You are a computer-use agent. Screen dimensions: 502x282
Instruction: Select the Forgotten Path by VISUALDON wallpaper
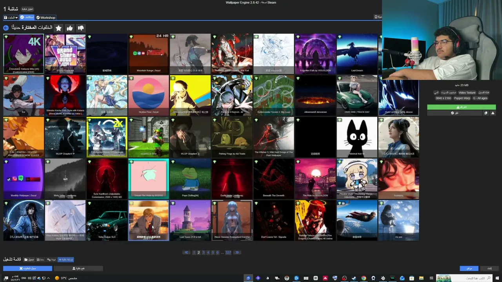point(315,54)
